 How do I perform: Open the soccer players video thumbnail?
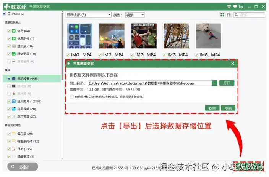(x=144, y=36)
